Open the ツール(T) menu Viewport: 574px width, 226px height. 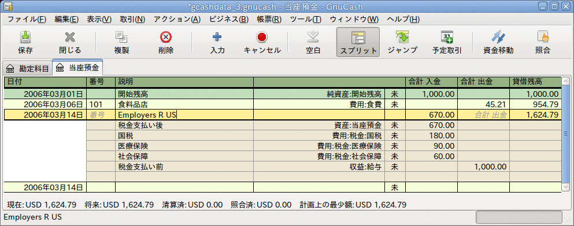pos(305,20)
